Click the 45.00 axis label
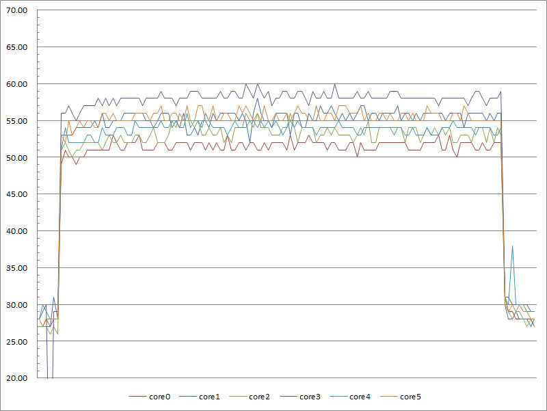This screenshot has width=547, height=411. click(16, 194)
